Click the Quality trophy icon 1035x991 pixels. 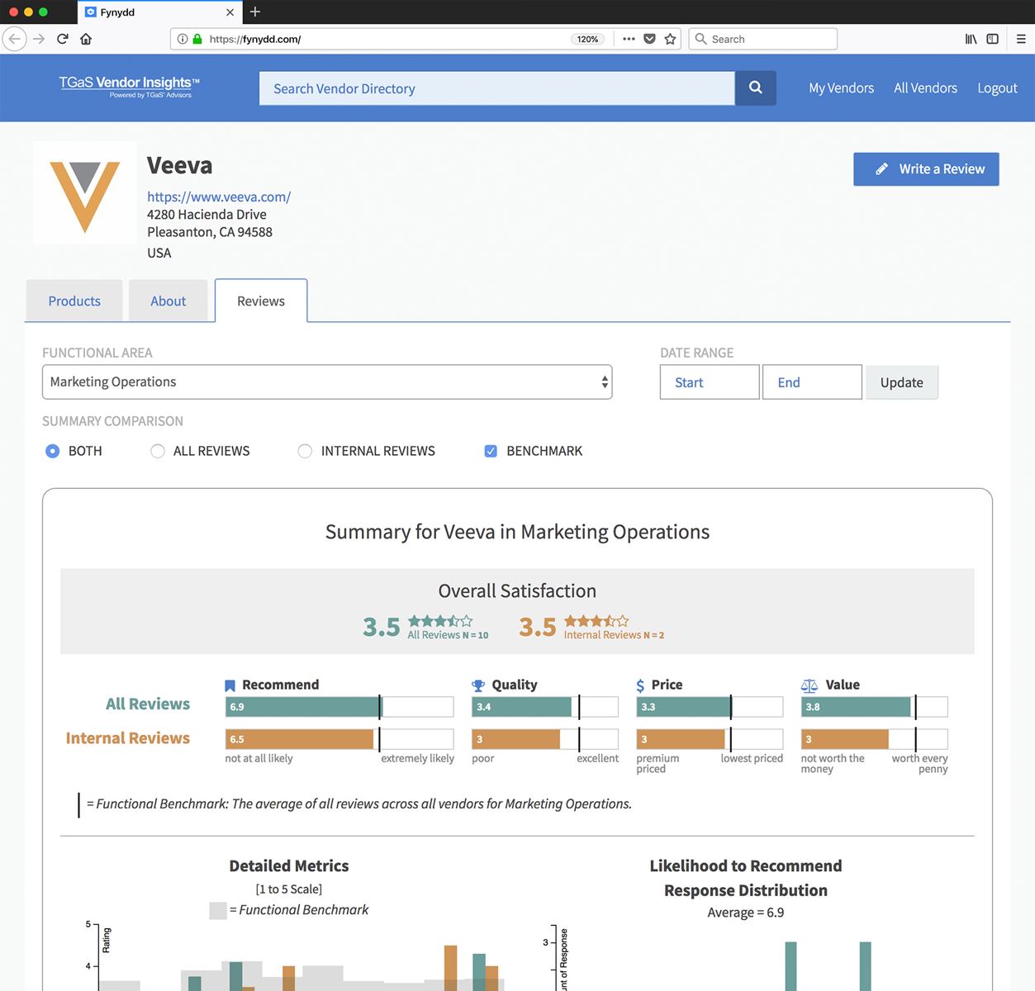coord(478,685)
